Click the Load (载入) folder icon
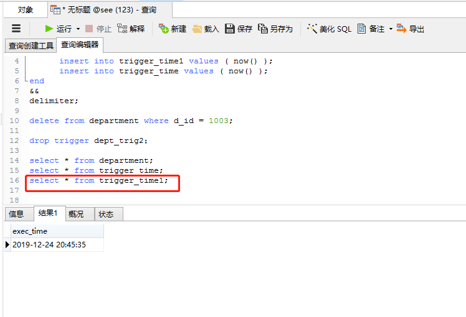The width and height of the screenshot is (466, 317). (197, 29)
